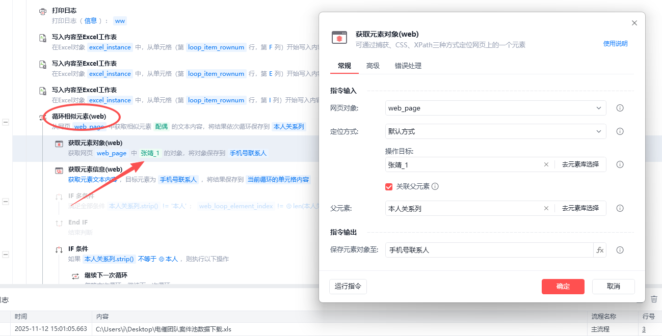Collapse the IF 条件 block

6,255
